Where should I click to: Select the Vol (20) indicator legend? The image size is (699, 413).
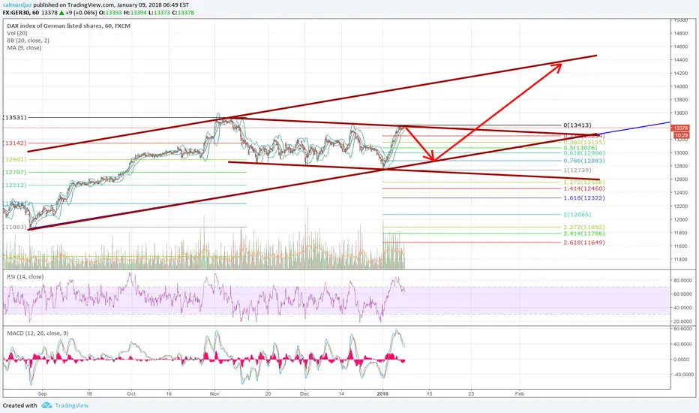point(17,33)
